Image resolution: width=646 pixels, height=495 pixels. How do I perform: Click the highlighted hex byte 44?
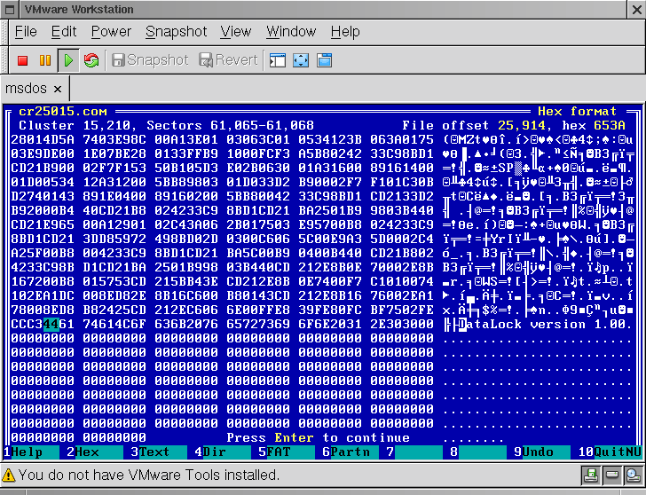point(51,324)
